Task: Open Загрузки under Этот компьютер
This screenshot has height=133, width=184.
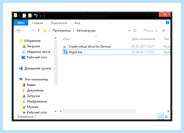Action: [34, 96]
